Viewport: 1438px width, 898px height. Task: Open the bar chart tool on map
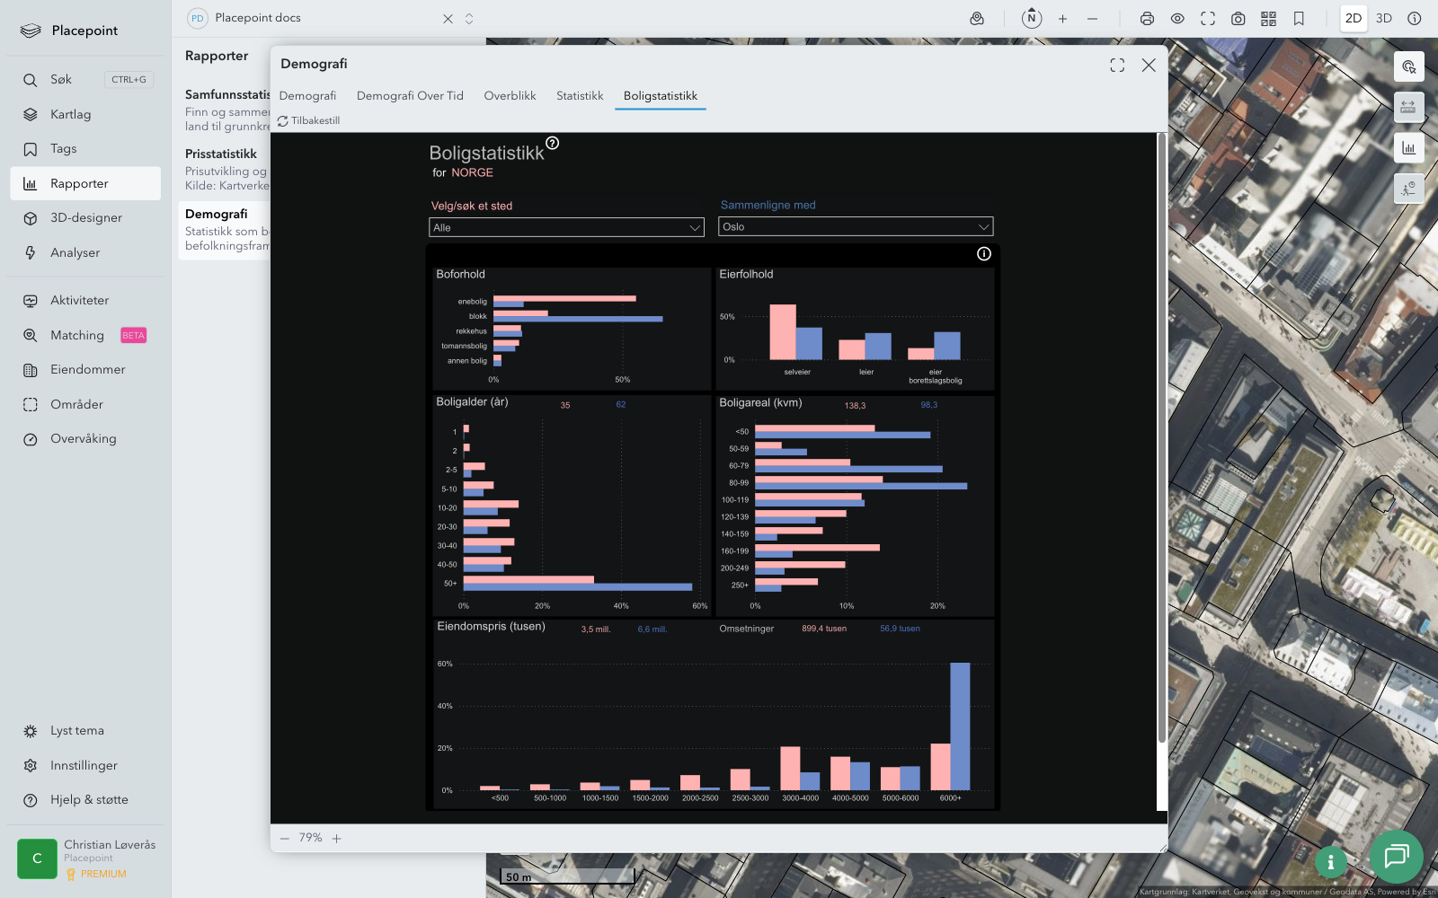(1408, 148)
